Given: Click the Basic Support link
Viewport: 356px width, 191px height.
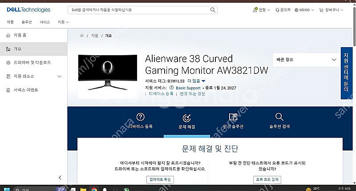Looking at the screenshot, I should (188, 88).
